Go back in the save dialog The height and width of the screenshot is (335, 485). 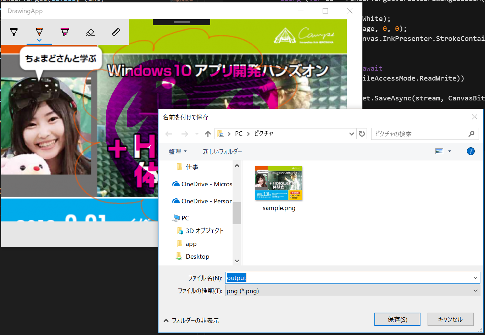(169, 134)
